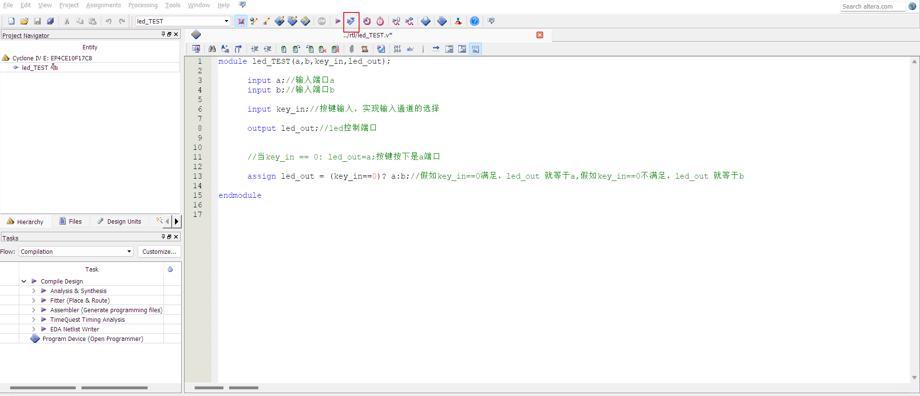Expand the EDA Netlist Writer task

(x=34, y=329)
